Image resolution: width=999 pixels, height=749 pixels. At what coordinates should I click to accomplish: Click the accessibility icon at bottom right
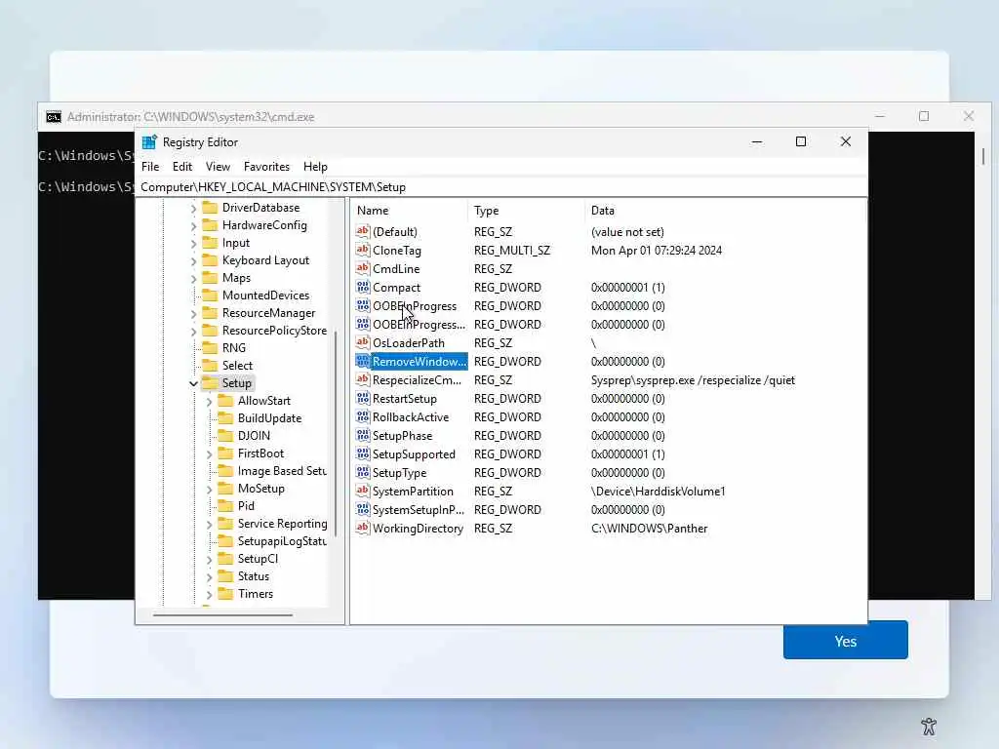(929, 726)
